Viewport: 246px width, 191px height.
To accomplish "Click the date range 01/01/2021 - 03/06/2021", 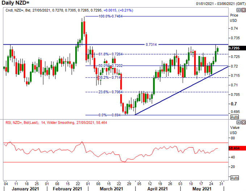I will pyautogui.click(x=221, y=4).
